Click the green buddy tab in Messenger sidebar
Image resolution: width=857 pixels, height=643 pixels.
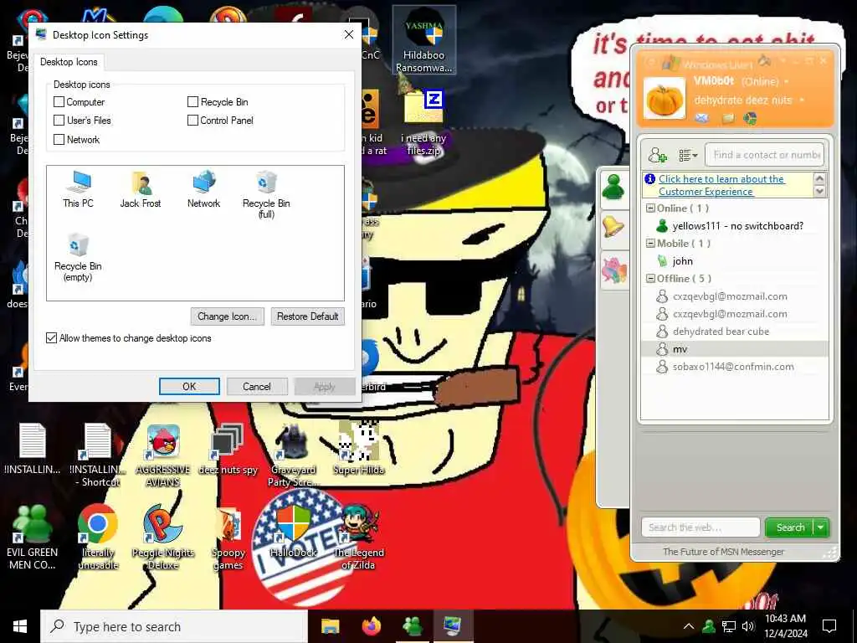click(613, 188)
